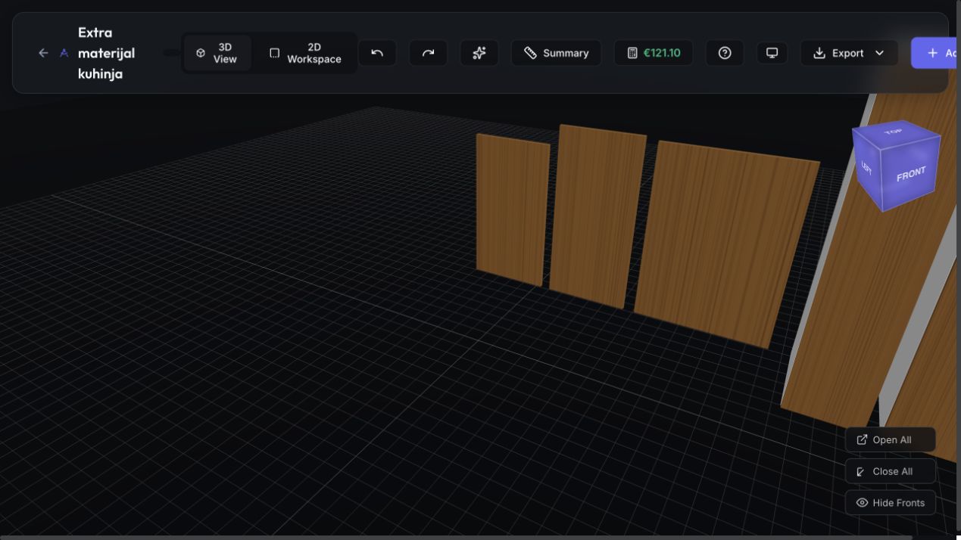Select the wide wooden panel beside the cabinet
The height and width of the screenshot is (540, 961).
725,243
